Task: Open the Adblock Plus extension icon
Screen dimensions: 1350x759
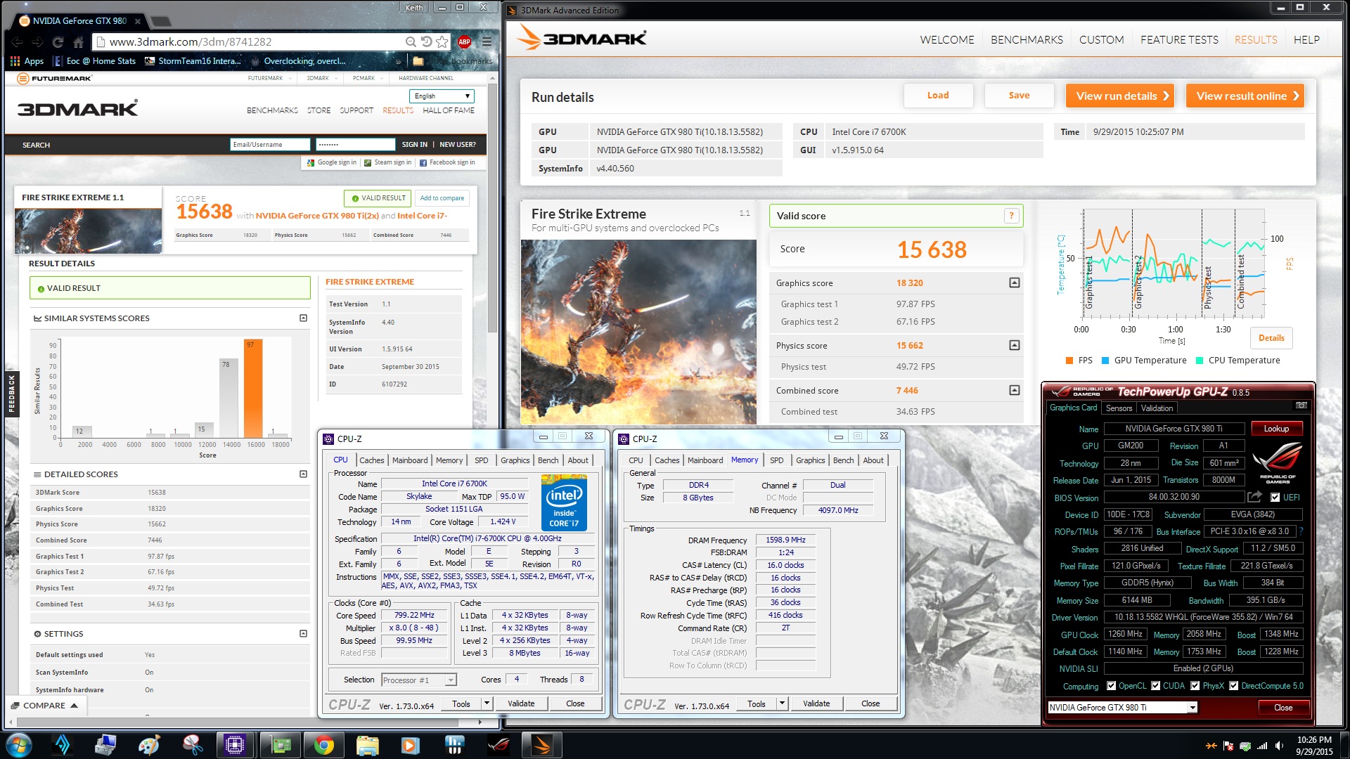Action: [x=464, y=42]
